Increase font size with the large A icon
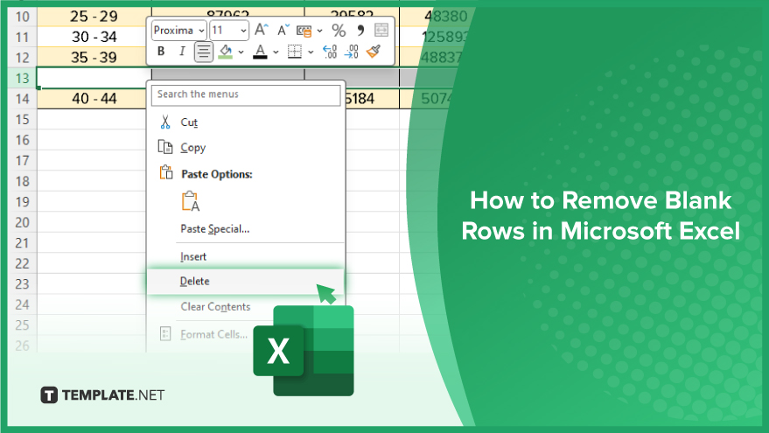Viewport: 769px width, 433px height. pos(261,30)
